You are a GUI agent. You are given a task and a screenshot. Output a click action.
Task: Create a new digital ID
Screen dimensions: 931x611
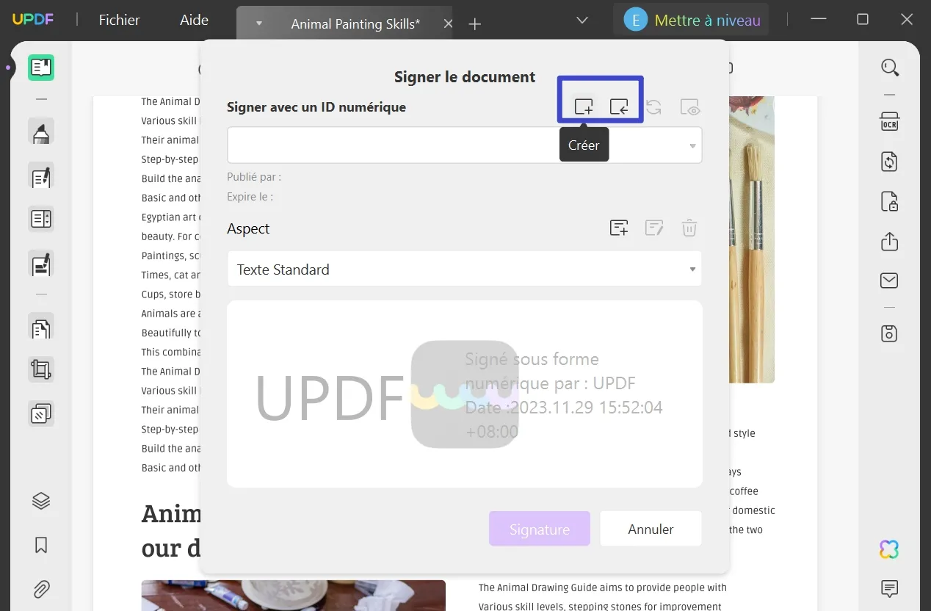[x=584, y=107]
